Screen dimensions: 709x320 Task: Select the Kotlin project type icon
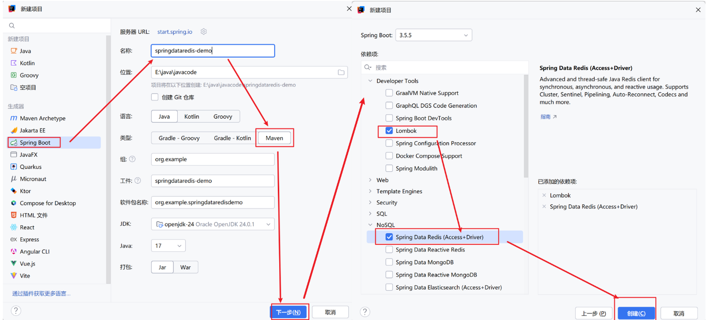click(x=14, y=63)
